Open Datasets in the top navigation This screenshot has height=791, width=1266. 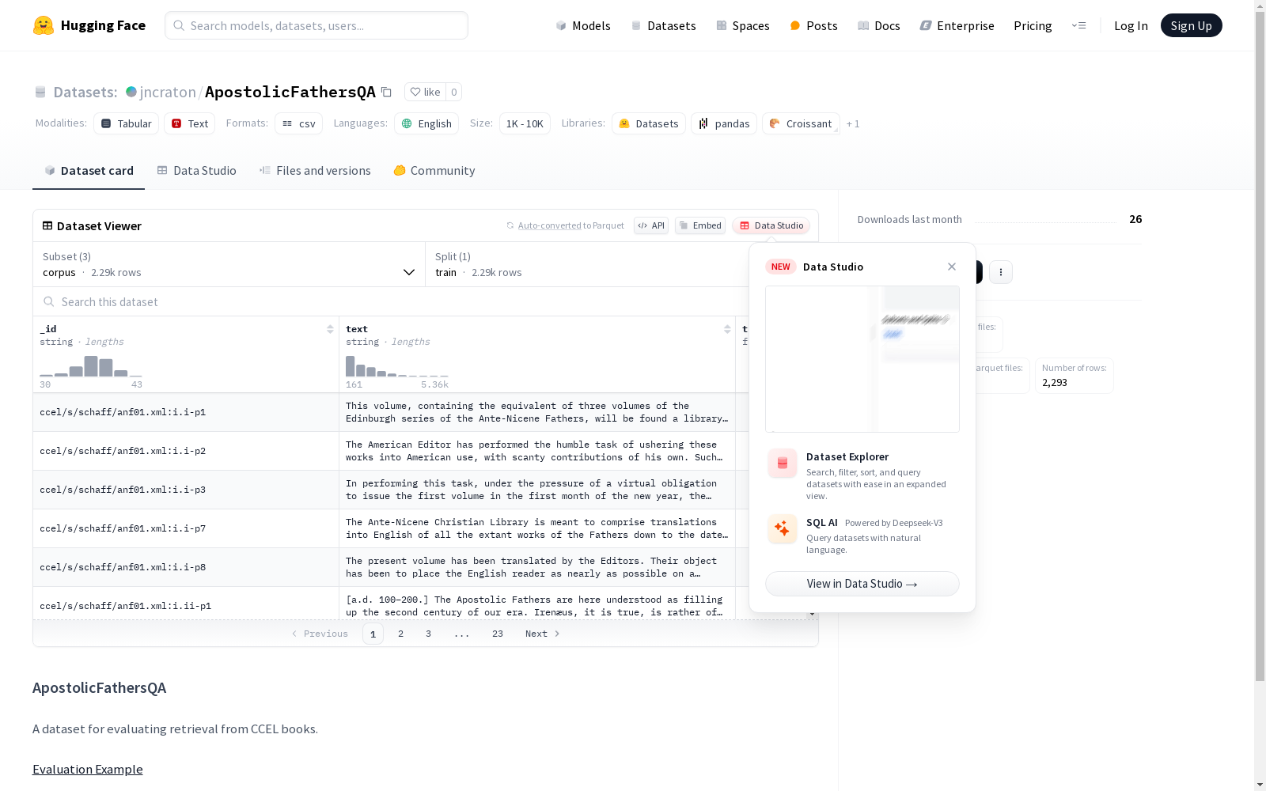(663, 25)
